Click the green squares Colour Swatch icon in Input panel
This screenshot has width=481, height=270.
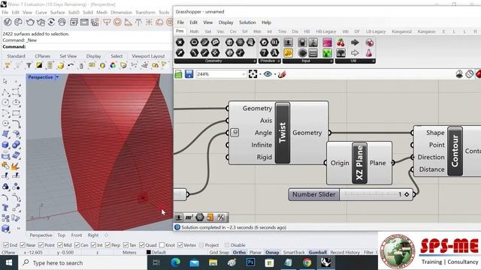(328, 53)
